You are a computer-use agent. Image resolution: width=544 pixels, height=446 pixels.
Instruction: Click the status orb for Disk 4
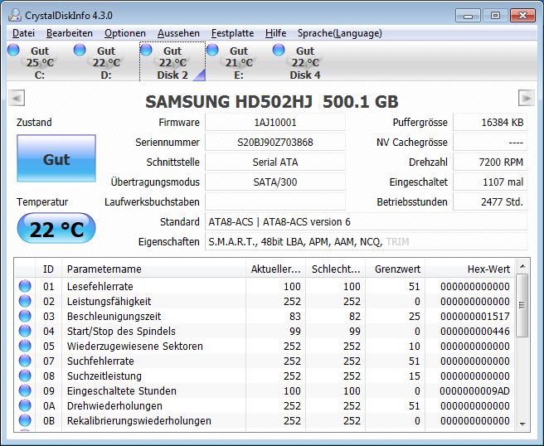(279, 50)
